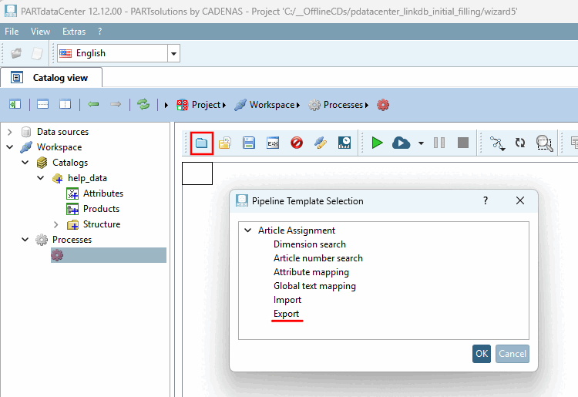Expand the Structure tree node
The image size is (578, 397).
pyautogui.click(x=56, y=224)
